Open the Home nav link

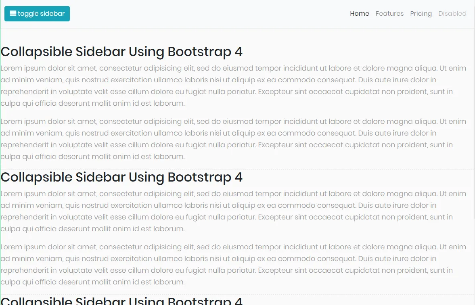coord(359,14)
